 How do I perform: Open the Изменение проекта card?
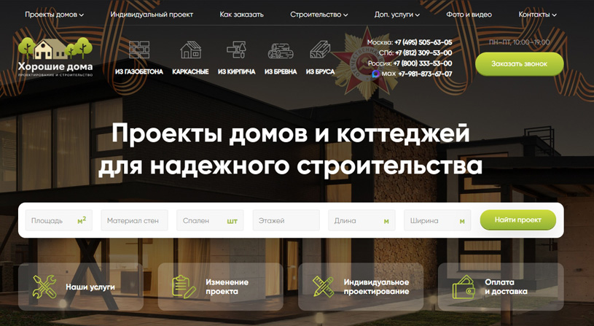(221, 287)
